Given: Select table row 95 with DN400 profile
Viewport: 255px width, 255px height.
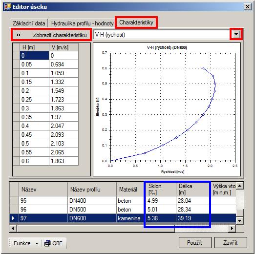Looking at the screenshot, I should coord(123,201).
